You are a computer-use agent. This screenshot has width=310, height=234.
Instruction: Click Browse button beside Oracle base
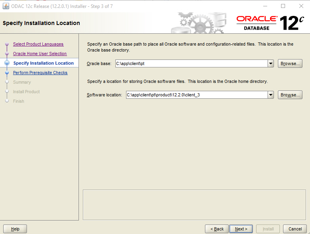point(290,63)
